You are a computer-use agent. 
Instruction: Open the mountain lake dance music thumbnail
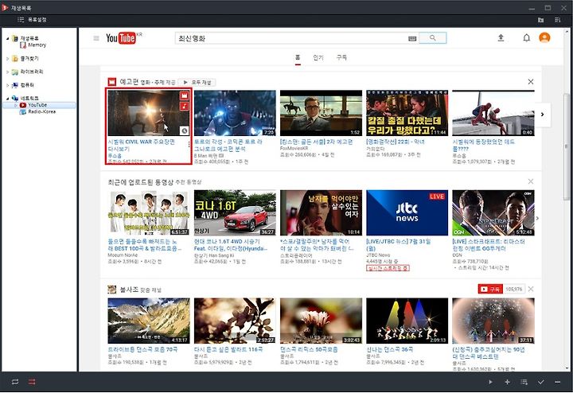pos(148,321)
